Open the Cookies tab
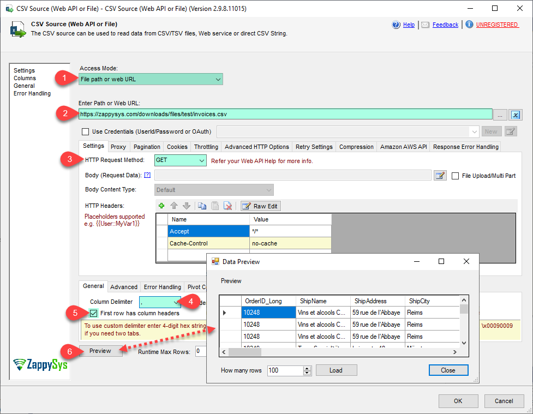Screen dimensions: 533x414 177,147
